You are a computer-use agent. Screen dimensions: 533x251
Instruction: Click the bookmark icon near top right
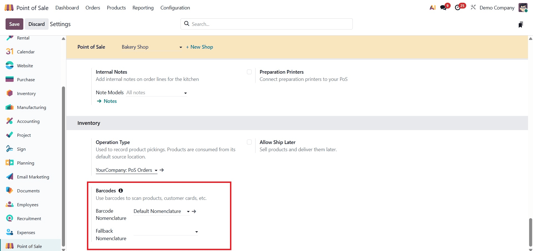coord(521,24)
